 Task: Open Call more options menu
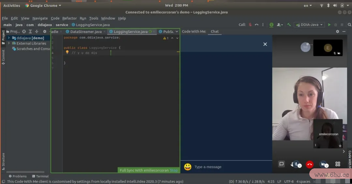(263, 25)
